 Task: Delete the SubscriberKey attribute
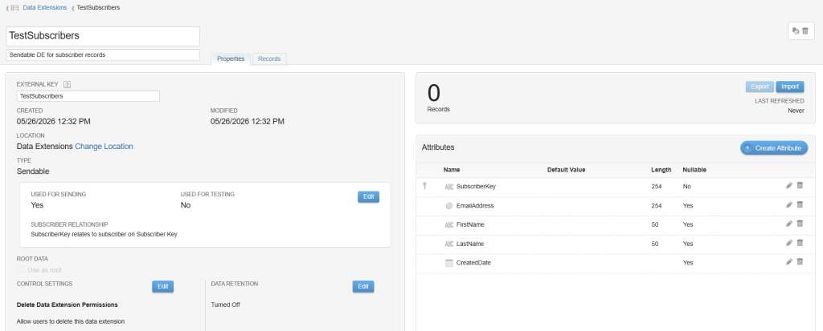click(800, 185)
